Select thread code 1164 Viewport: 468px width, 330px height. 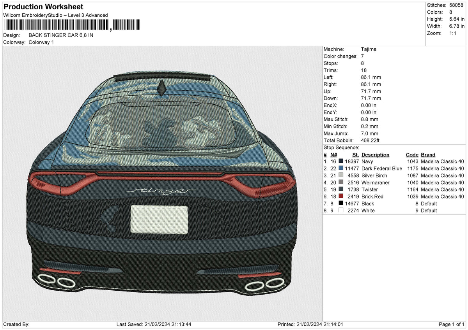pos(413,189)
